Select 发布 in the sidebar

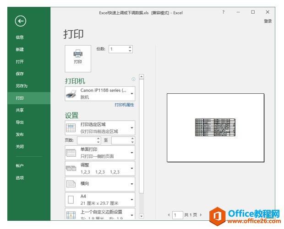[x=20, y=134]
